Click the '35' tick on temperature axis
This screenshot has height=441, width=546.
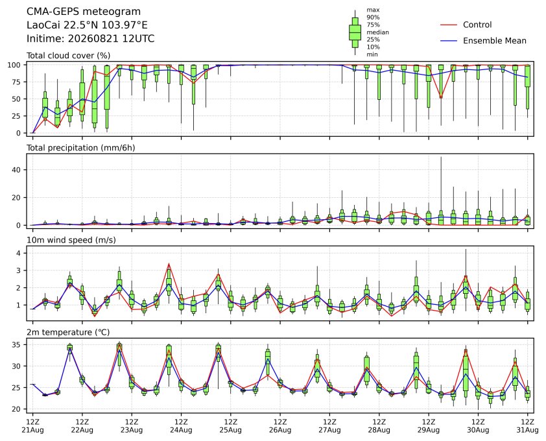coord(17,344)
